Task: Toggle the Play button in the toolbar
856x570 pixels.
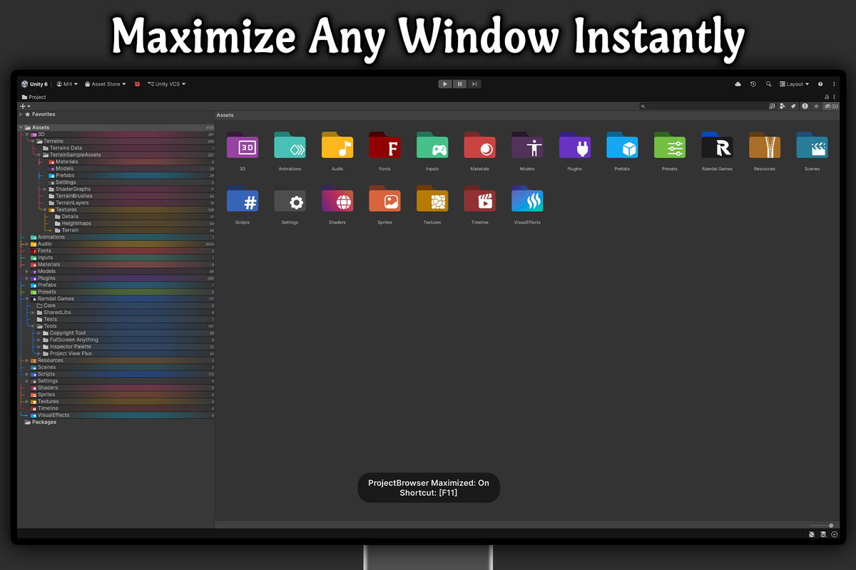Action: click(444, 83)
